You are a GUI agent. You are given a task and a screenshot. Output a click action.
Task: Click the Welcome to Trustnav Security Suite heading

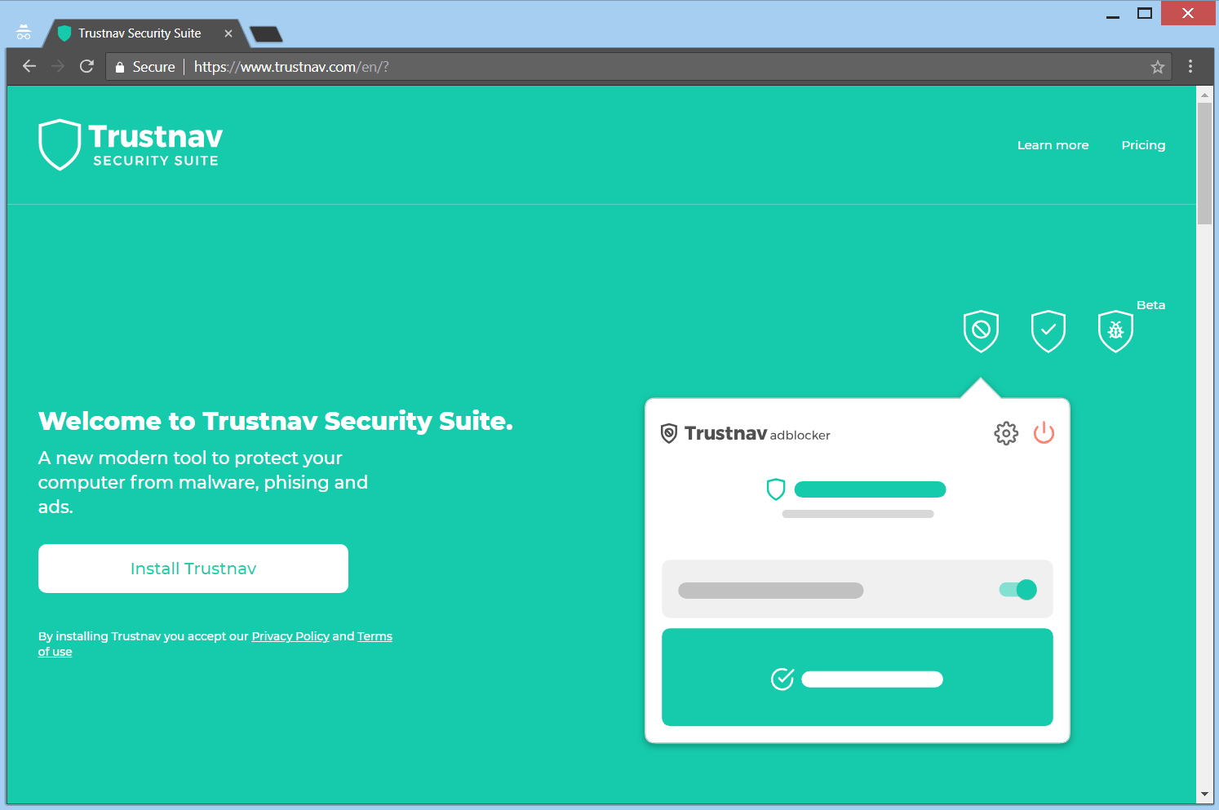click(x=276, y=421)
